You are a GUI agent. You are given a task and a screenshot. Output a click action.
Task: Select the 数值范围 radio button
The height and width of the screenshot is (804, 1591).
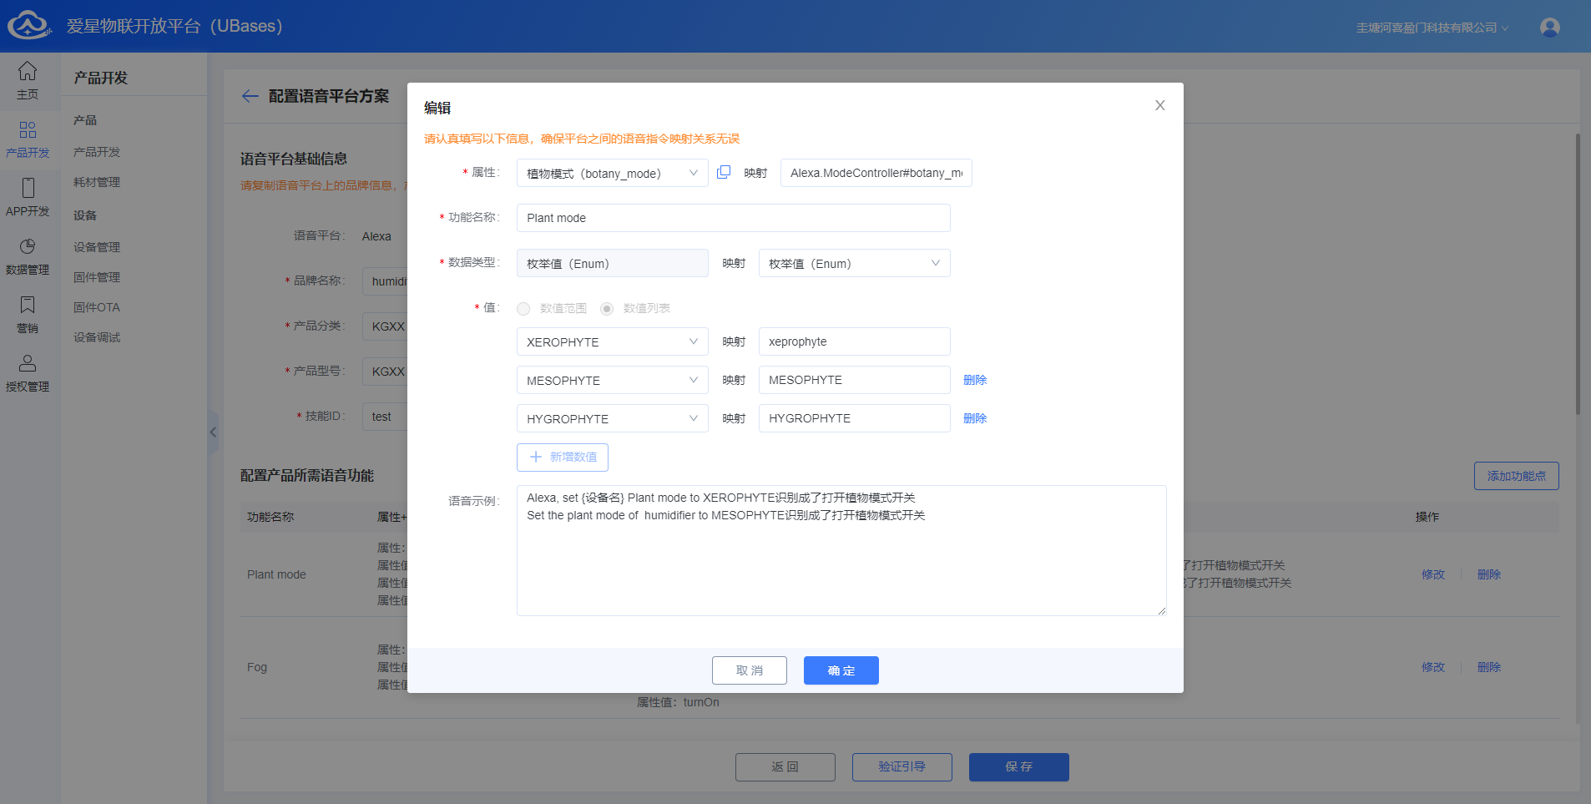[523, 309]
